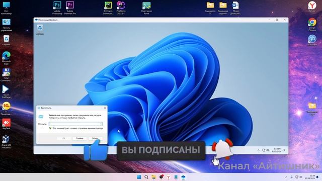
Task: Select the «Этот компьютер» desktop icon
Action: click(x=6, y=8)
